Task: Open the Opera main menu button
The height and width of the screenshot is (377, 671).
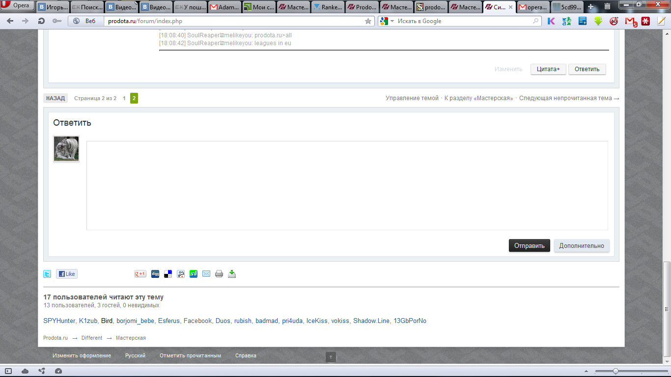Action: (x=18, y=6)
